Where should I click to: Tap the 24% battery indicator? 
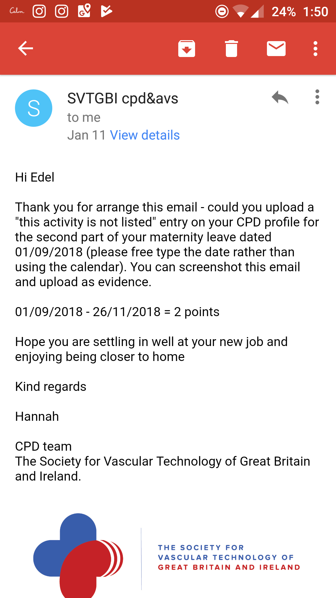(x=283, y=12)
